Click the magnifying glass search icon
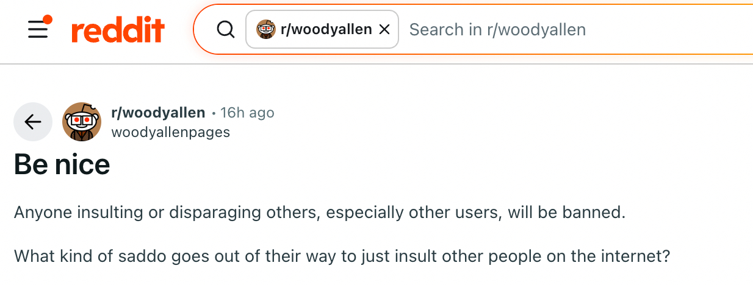The height and width of the screenshot is (285, 753). click(226, 29)
